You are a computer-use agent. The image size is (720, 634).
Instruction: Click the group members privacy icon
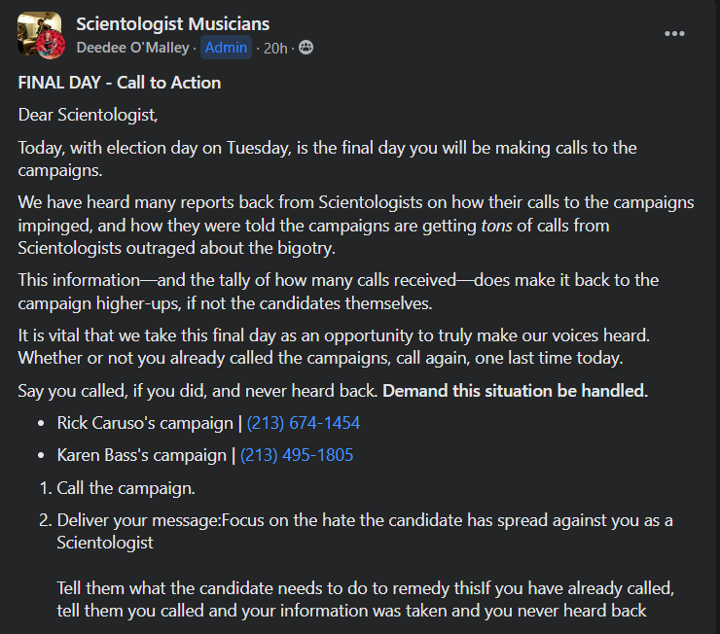[x=306, y=48]
